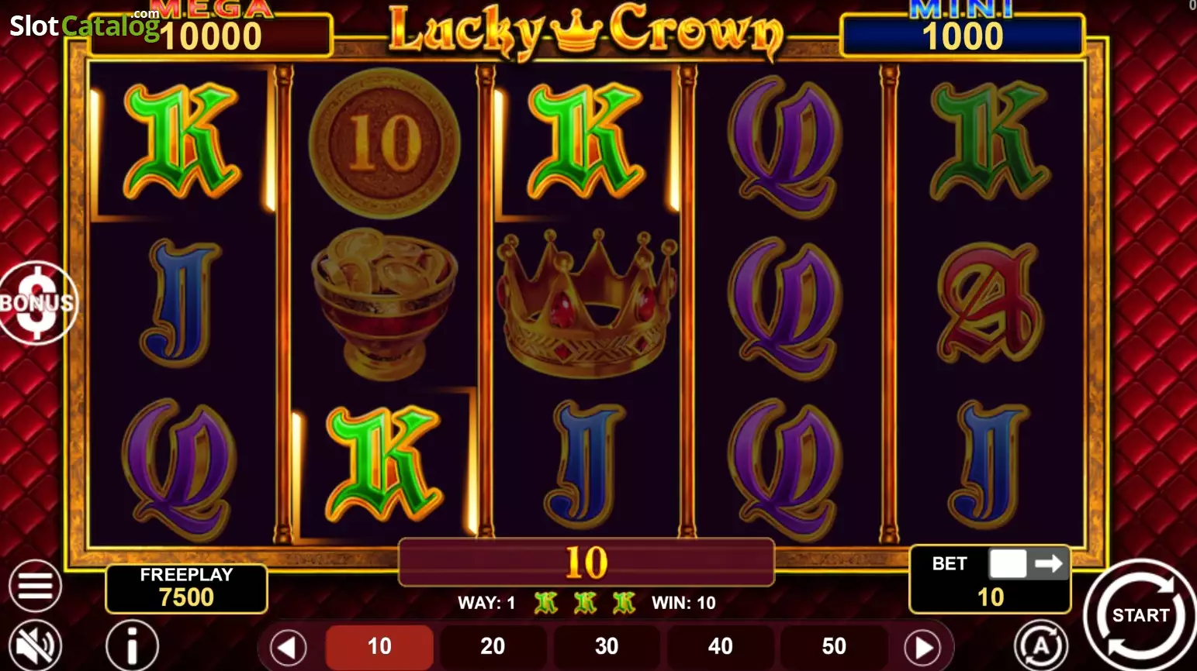Open the info paytable icon
1197x671 pixels.
(x=132, y=645)
